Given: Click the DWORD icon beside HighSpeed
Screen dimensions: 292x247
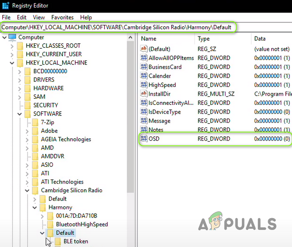Looking at the screenshot, I should coord(144,85).
